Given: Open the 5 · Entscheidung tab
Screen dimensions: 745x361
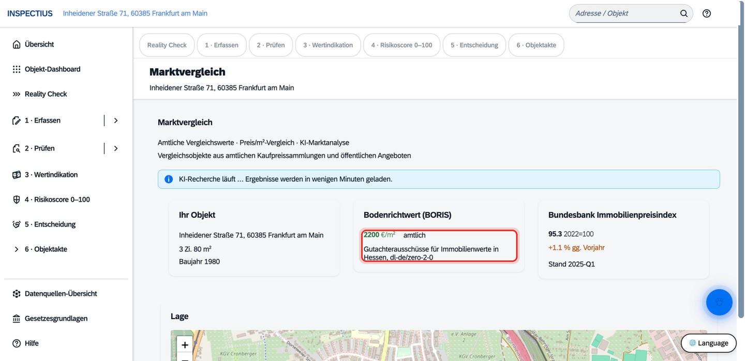Looking at the screenshot, I should (474, 45).
